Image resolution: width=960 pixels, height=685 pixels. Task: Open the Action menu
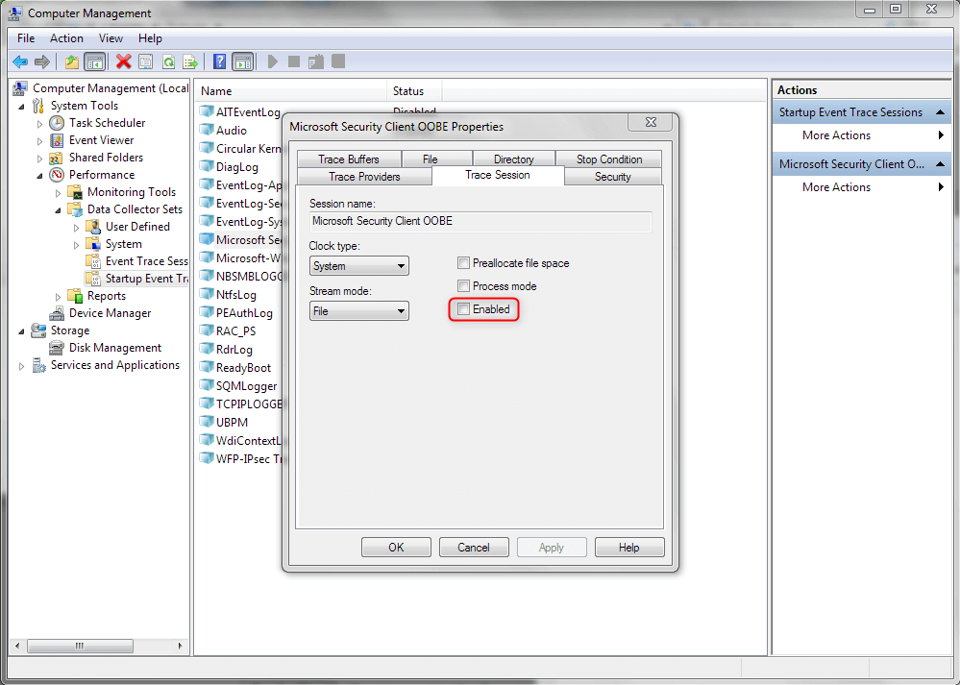(66, 38)
